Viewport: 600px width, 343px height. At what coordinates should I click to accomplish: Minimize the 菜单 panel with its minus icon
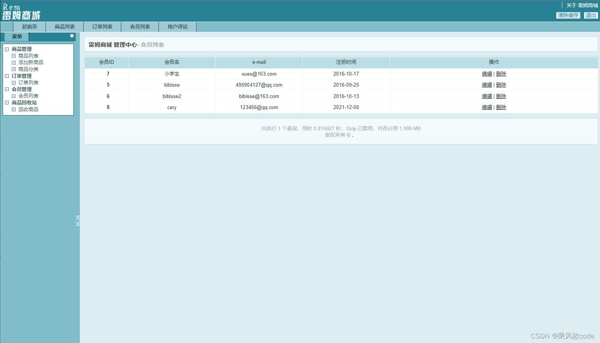pyautogui.click(x=71, y=36)
